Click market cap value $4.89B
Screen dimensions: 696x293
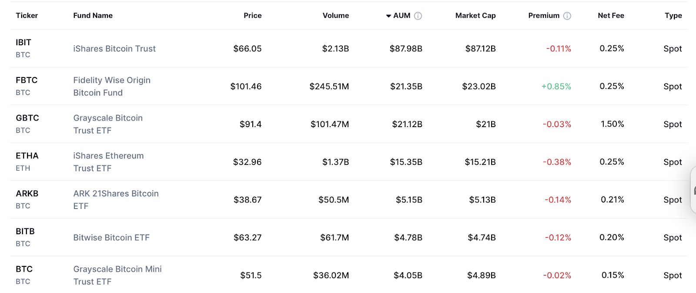[482, 275]
